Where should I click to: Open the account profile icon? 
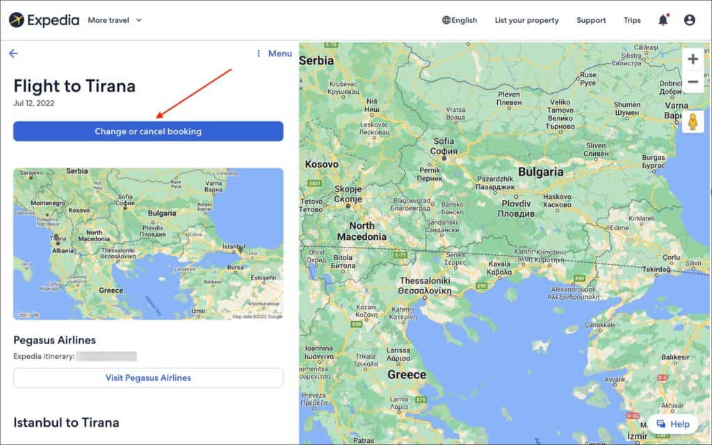[689, 20]
